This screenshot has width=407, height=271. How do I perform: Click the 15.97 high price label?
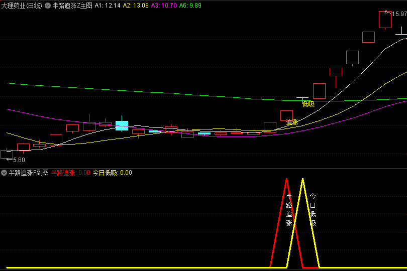click(399, 14)
